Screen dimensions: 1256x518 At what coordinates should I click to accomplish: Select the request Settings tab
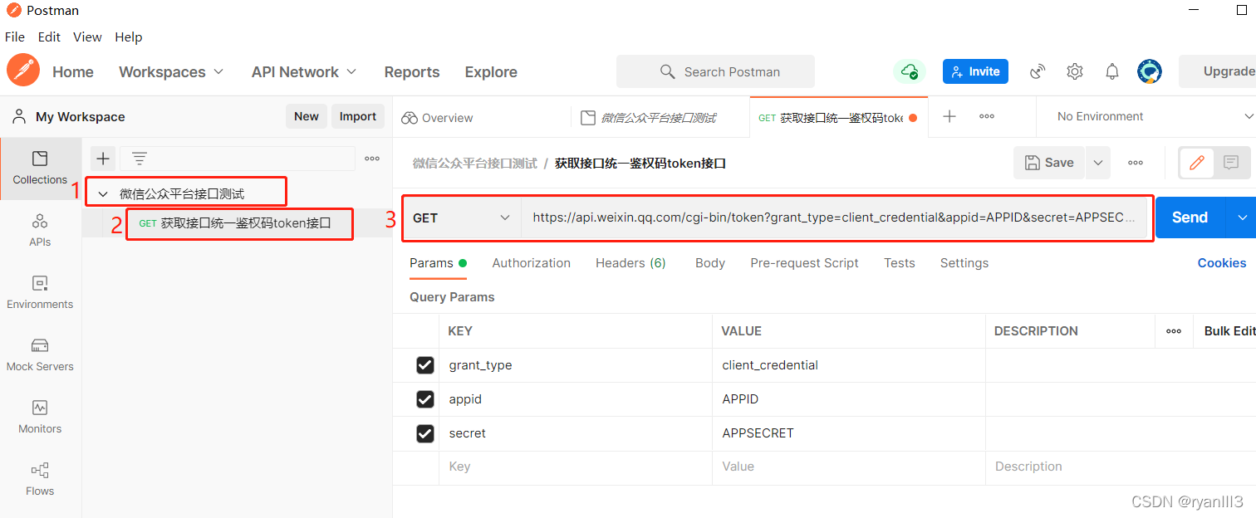(x=964, y=263)
